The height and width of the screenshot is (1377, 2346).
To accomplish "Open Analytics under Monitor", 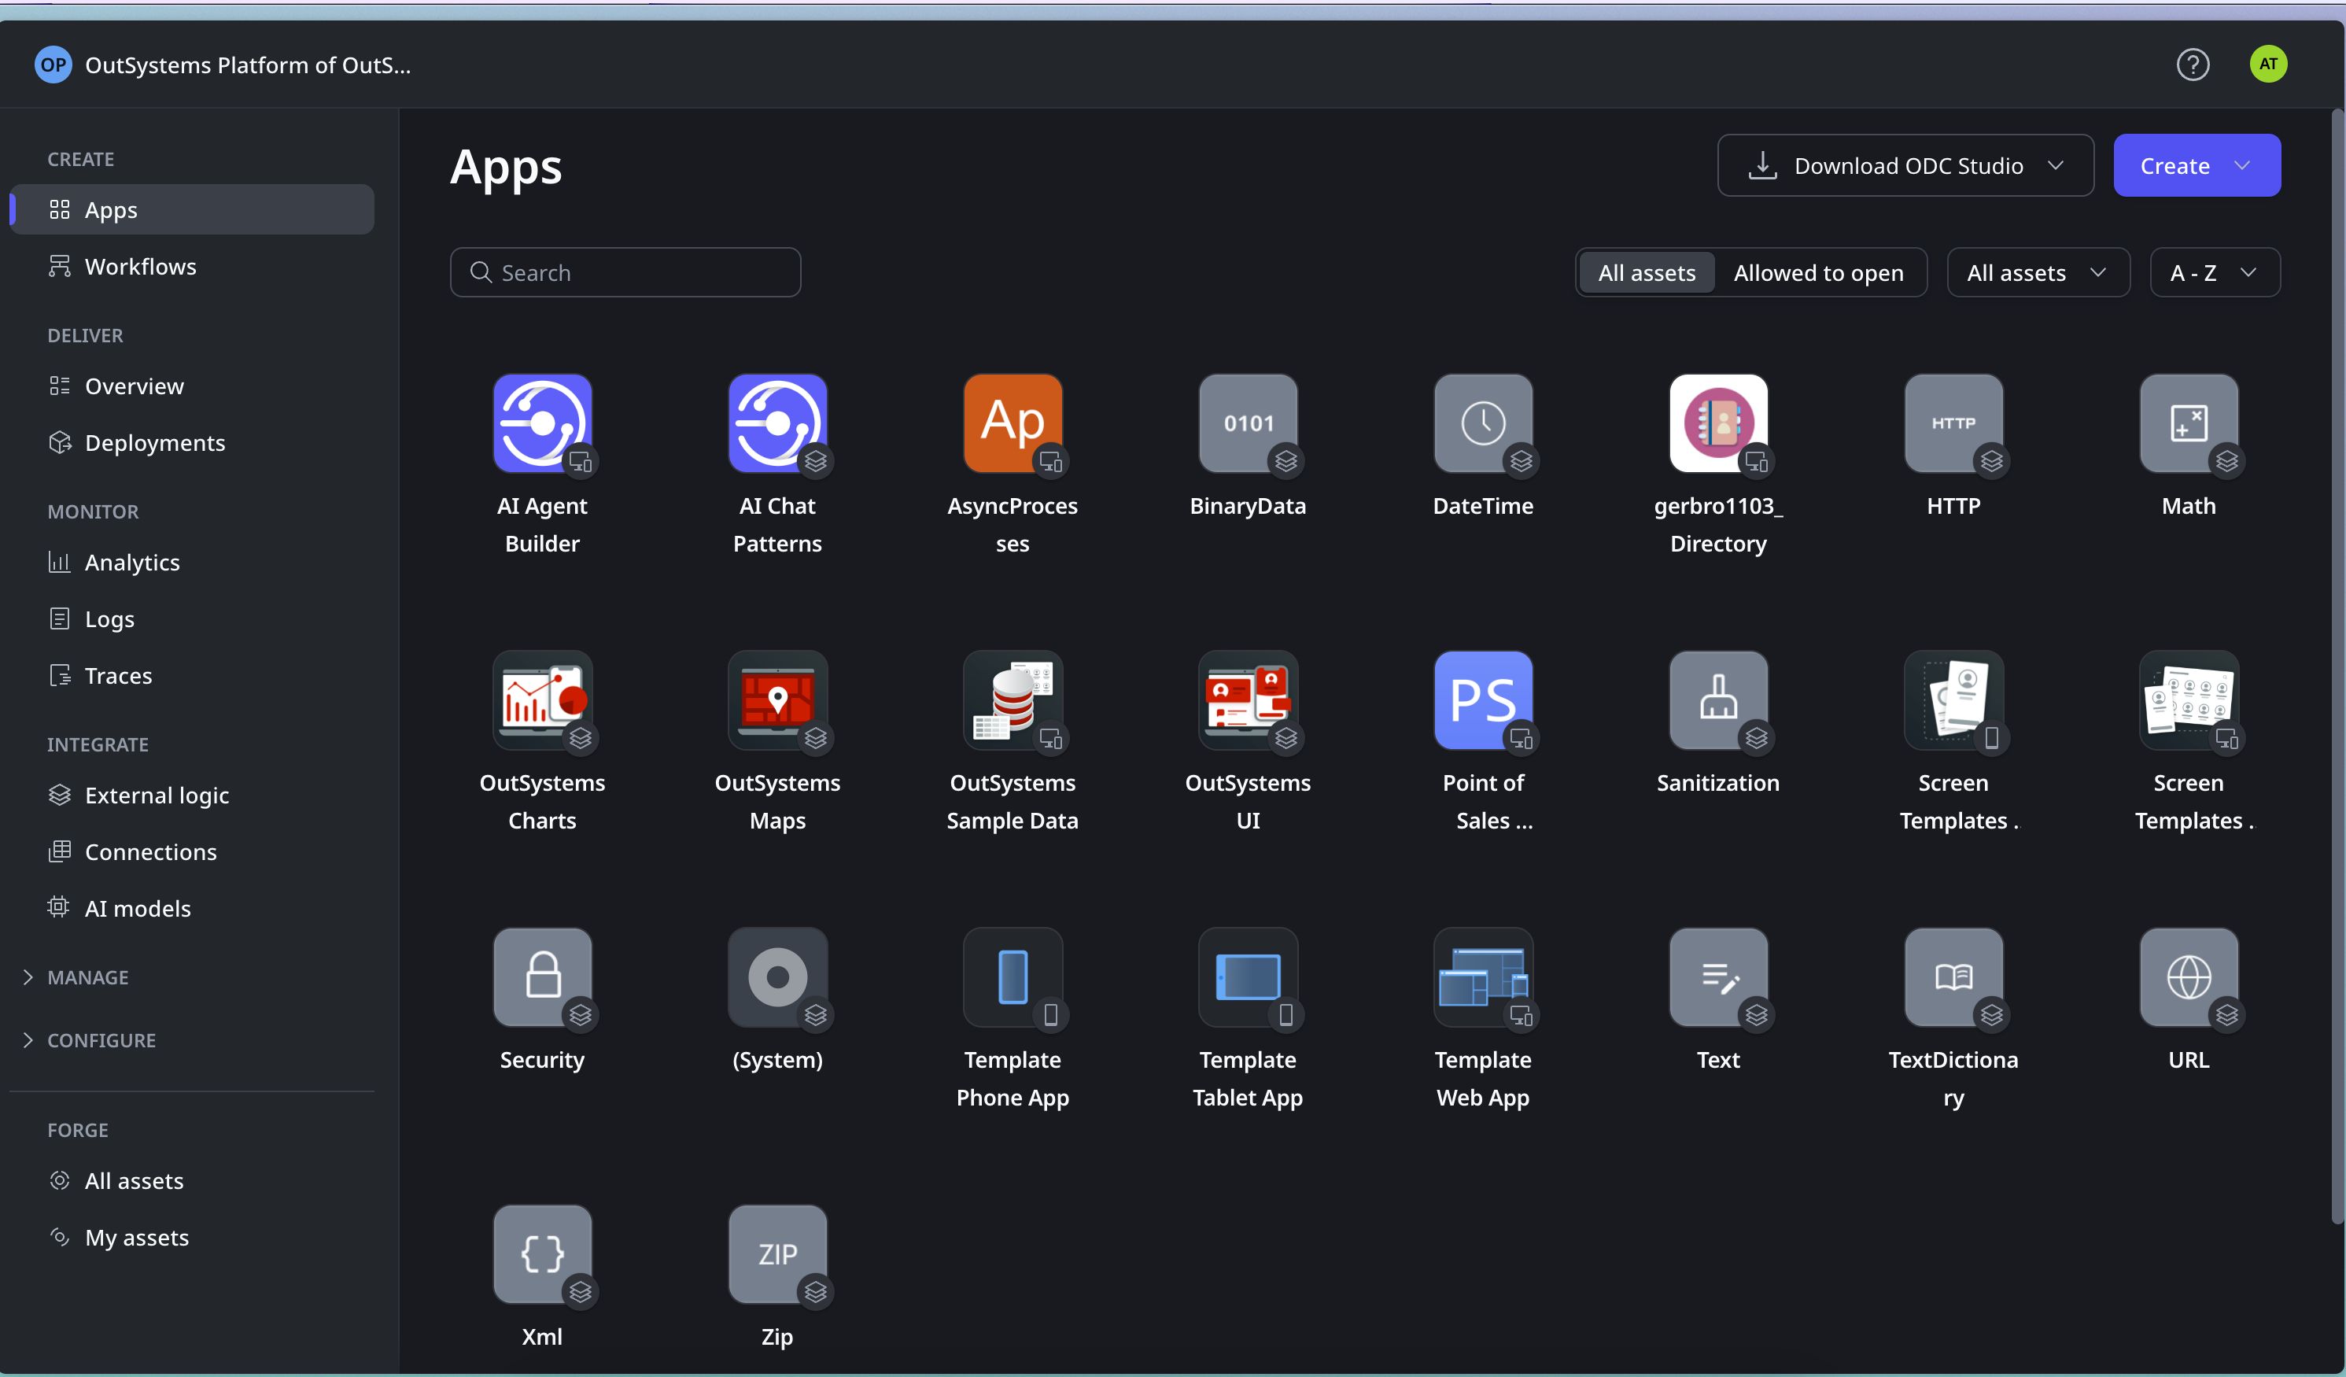I will 192,563.
